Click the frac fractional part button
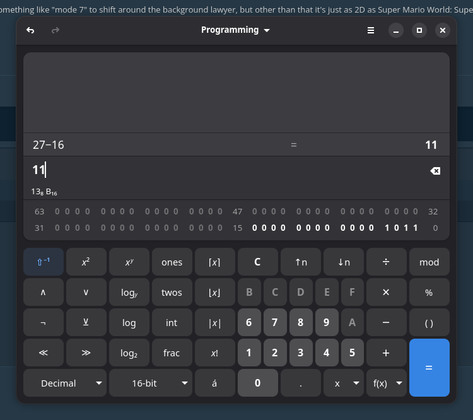 (x=172, y=353)
